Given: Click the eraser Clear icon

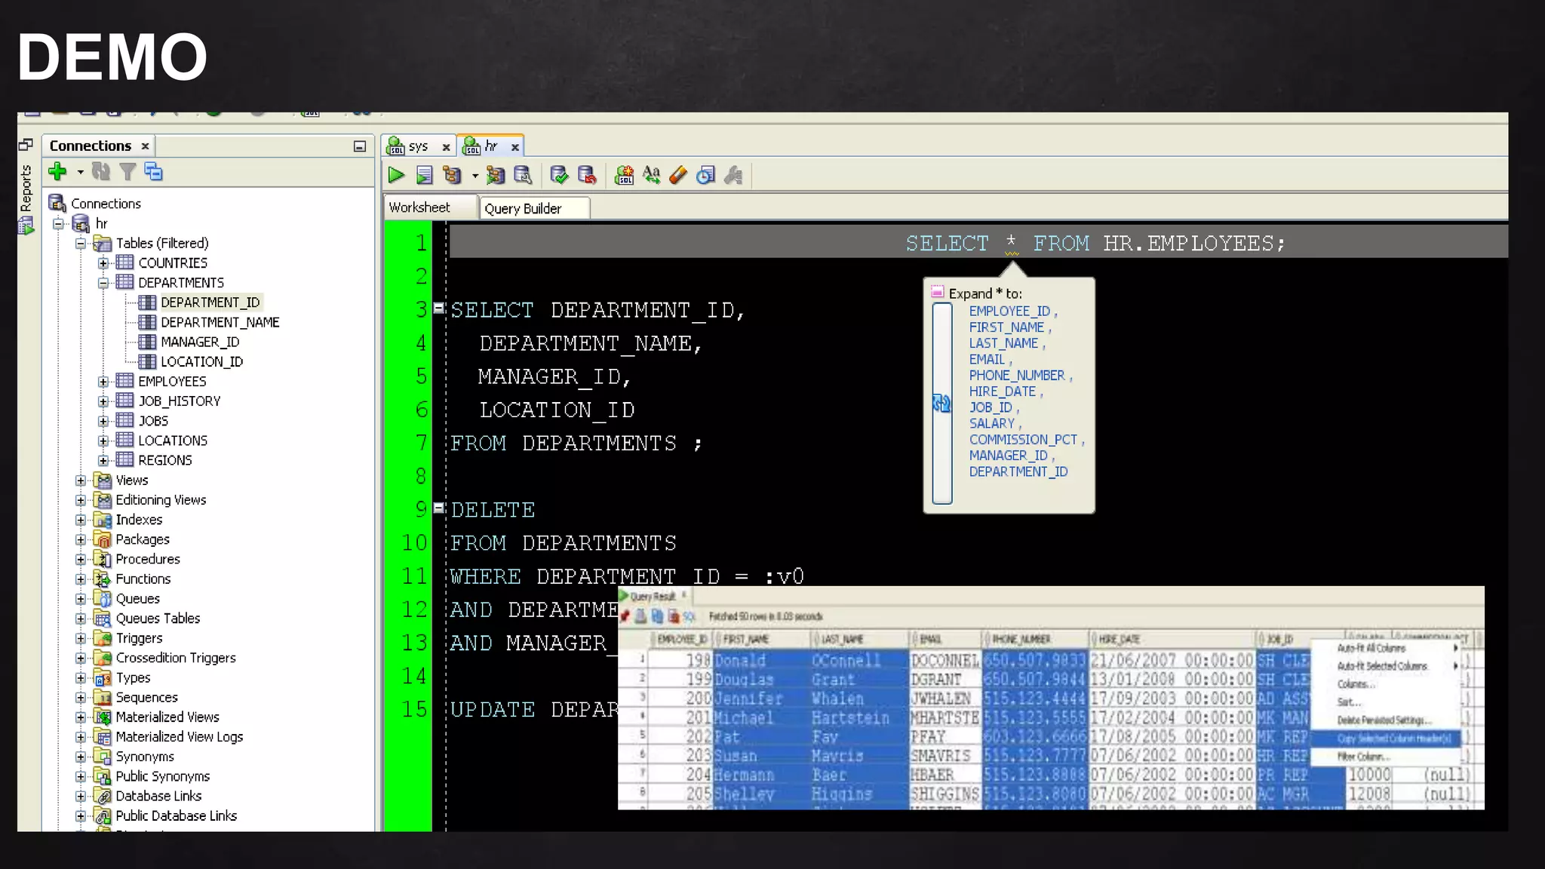Looking at the screenshot, I should [x=678, y=176].
